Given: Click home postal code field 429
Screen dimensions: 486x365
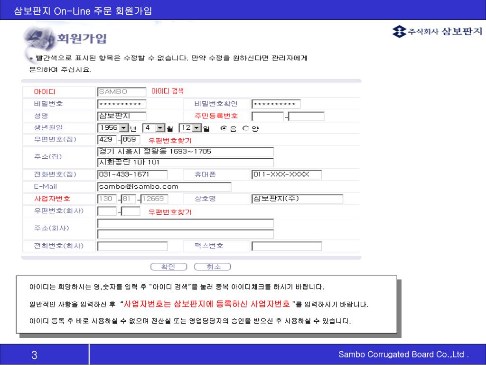Looking at the screenshot, I should (x=107, y=140).
